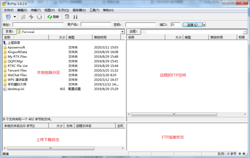Select the WPS 演讲实录 folder
This screenshot has height=158, width=250.
pos(17,79)
